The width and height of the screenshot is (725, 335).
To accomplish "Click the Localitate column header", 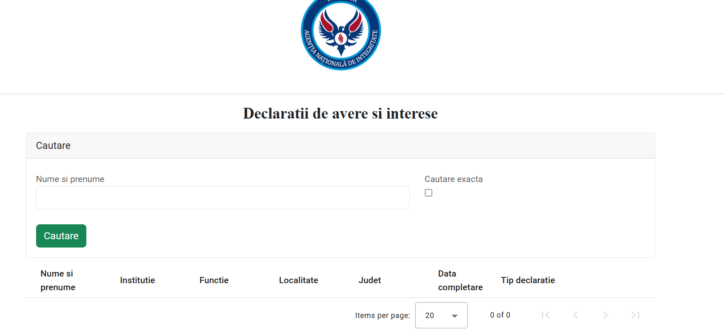I will [x=299, y=280].
